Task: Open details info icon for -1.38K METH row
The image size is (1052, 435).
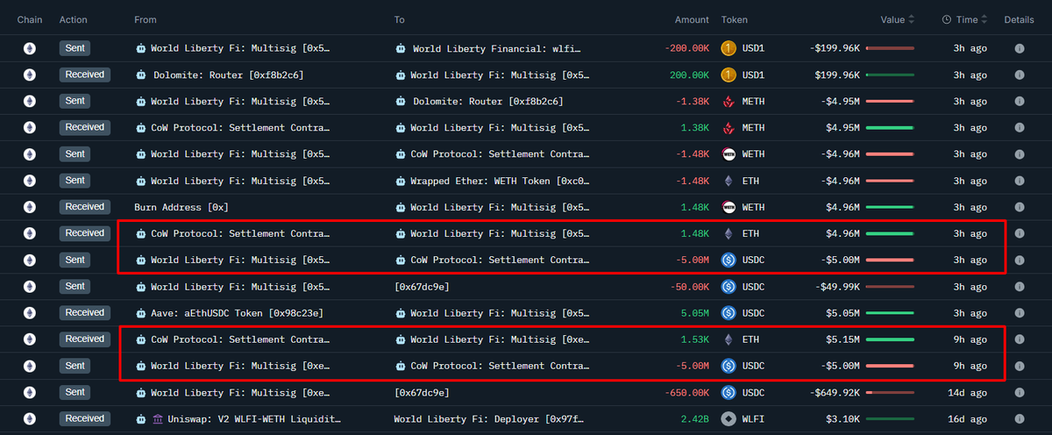Action: click(x=1020, y=102)
